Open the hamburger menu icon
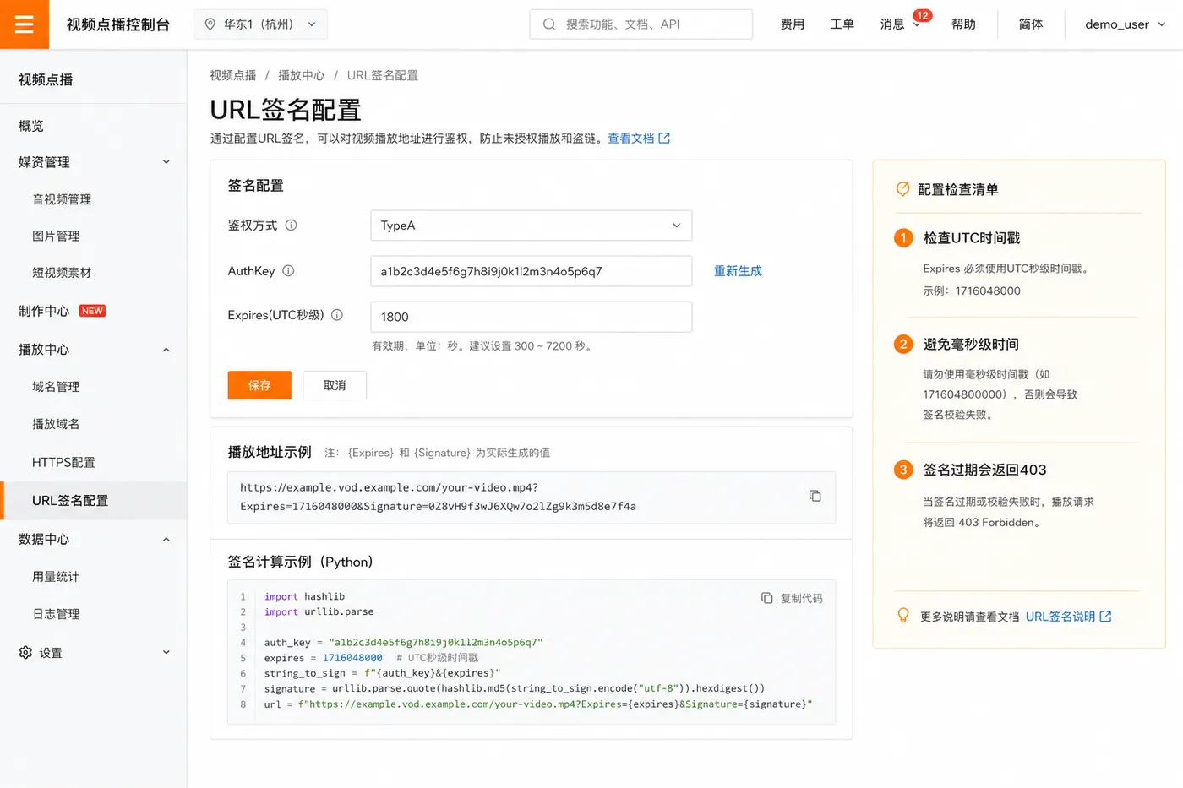 pos(25,24)
